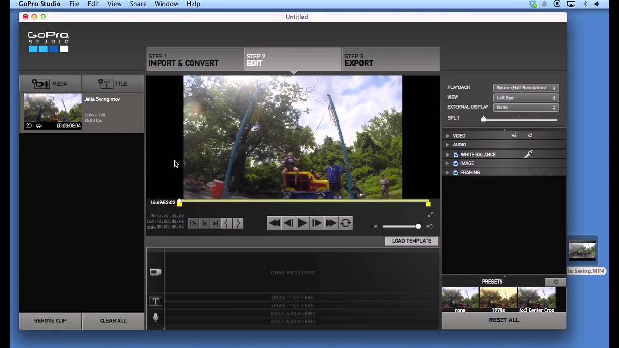Viewport: 619px width, 348px height.
Task: Open the File menu
Action: pos(74,4)
